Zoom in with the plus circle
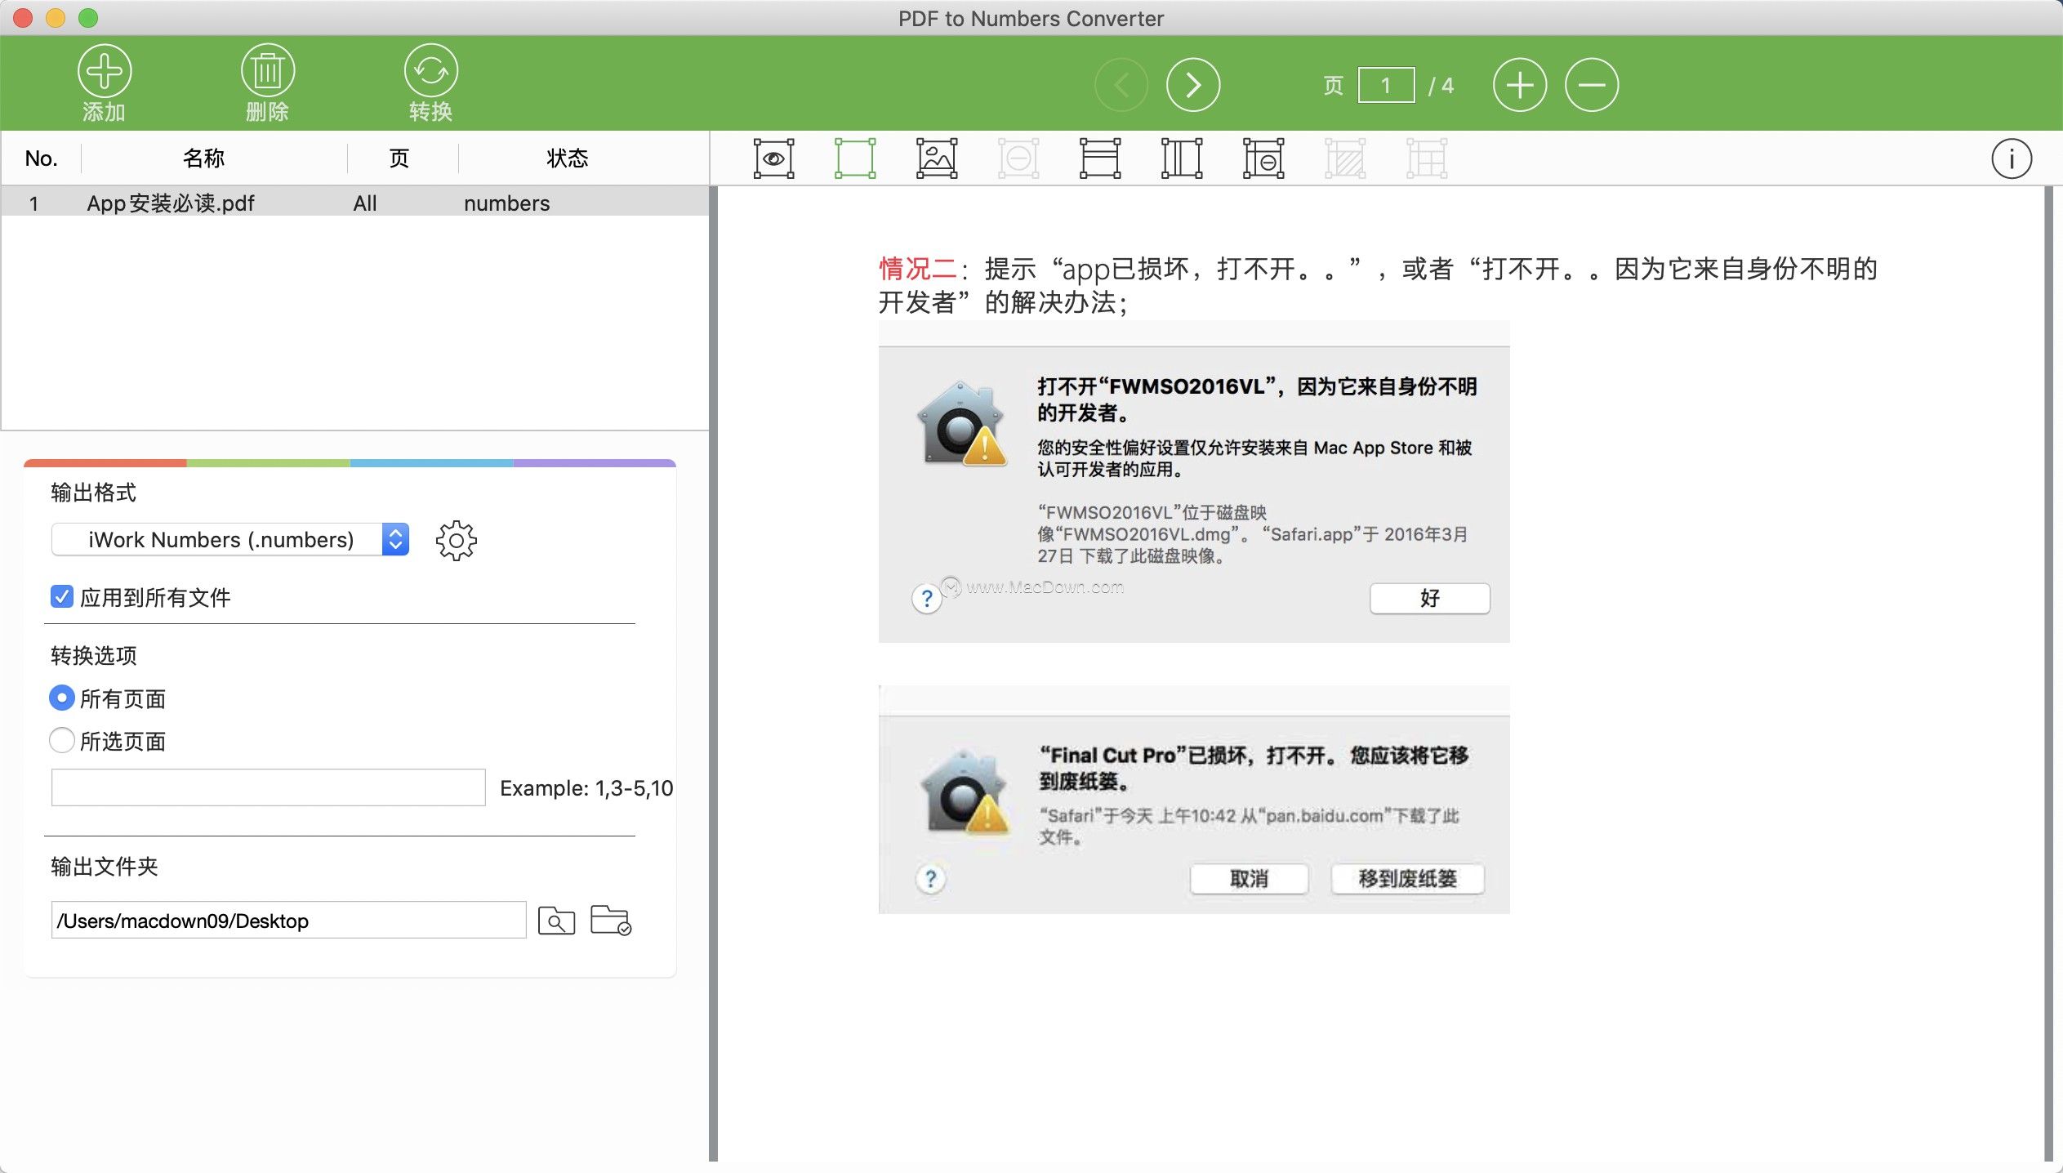Viewport: 2063px width, 1173px height. (x=1519, y=85)
